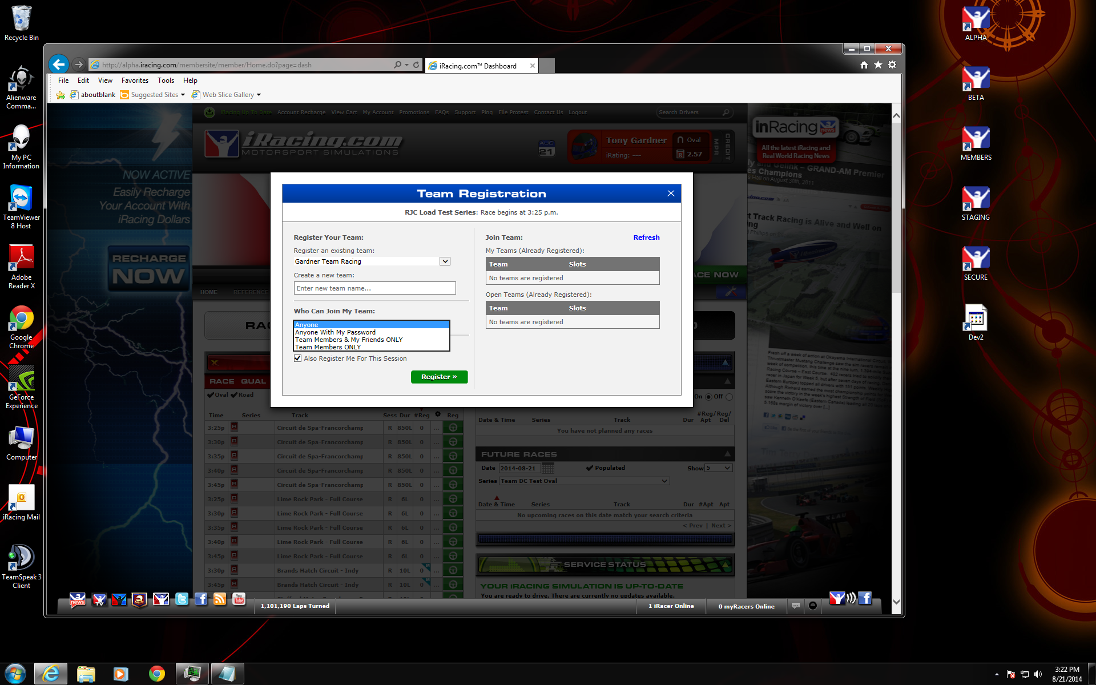Open the Favorites menu in browser
The height and width of the screenshot is (685, 1096).
pyautogui.click(x=135, y=80)
